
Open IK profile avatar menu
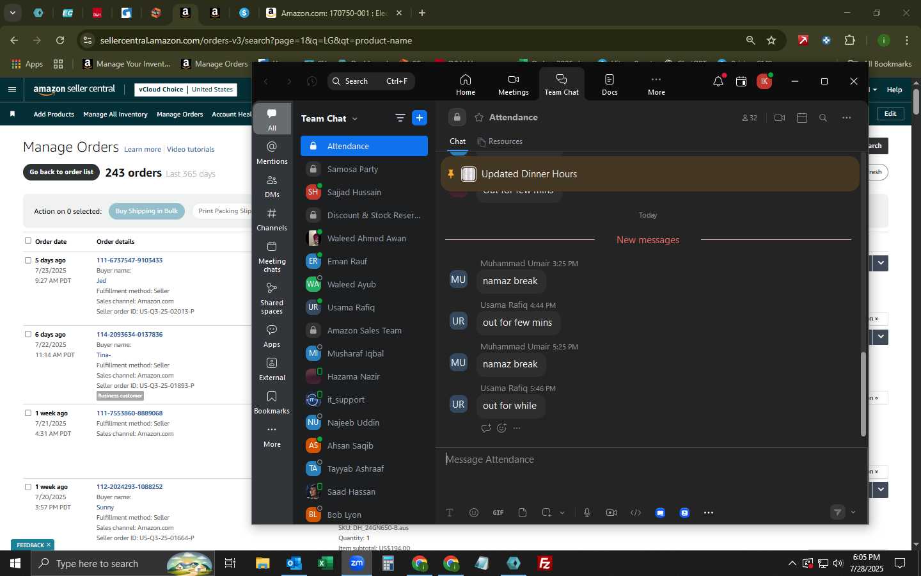pos(764,81)
